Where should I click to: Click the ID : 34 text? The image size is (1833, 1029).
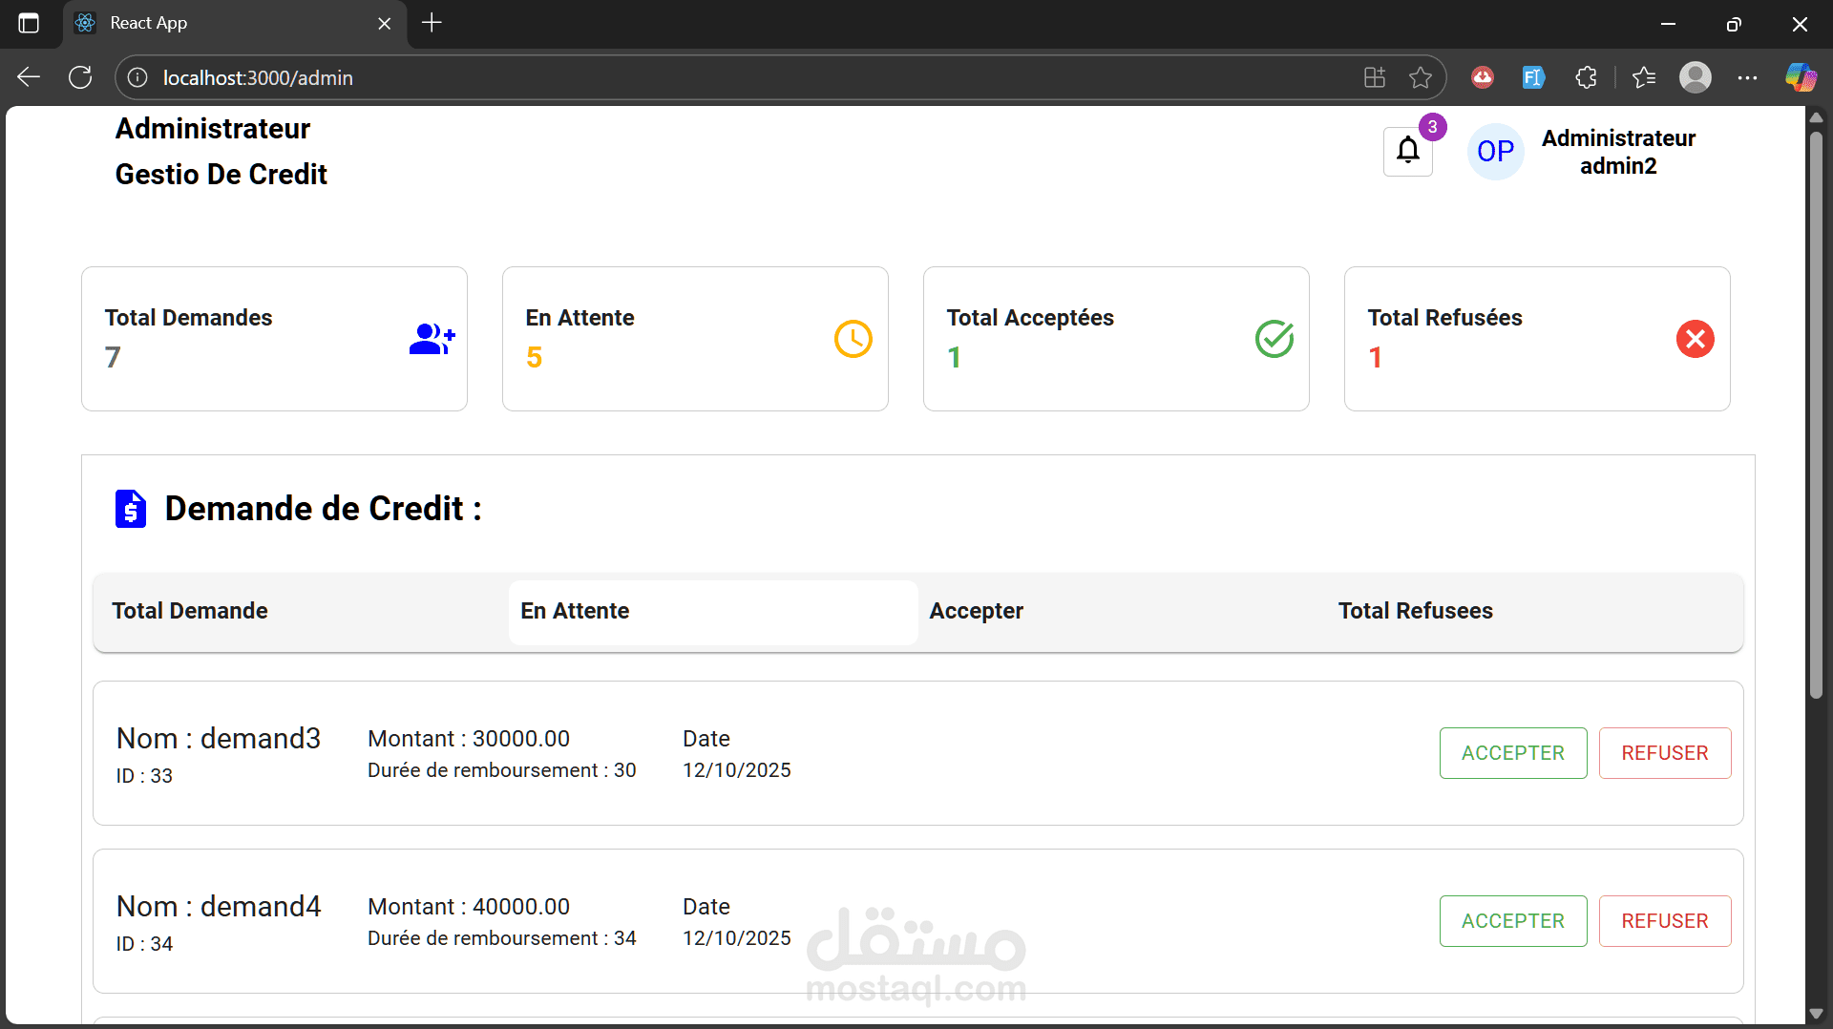144,944
